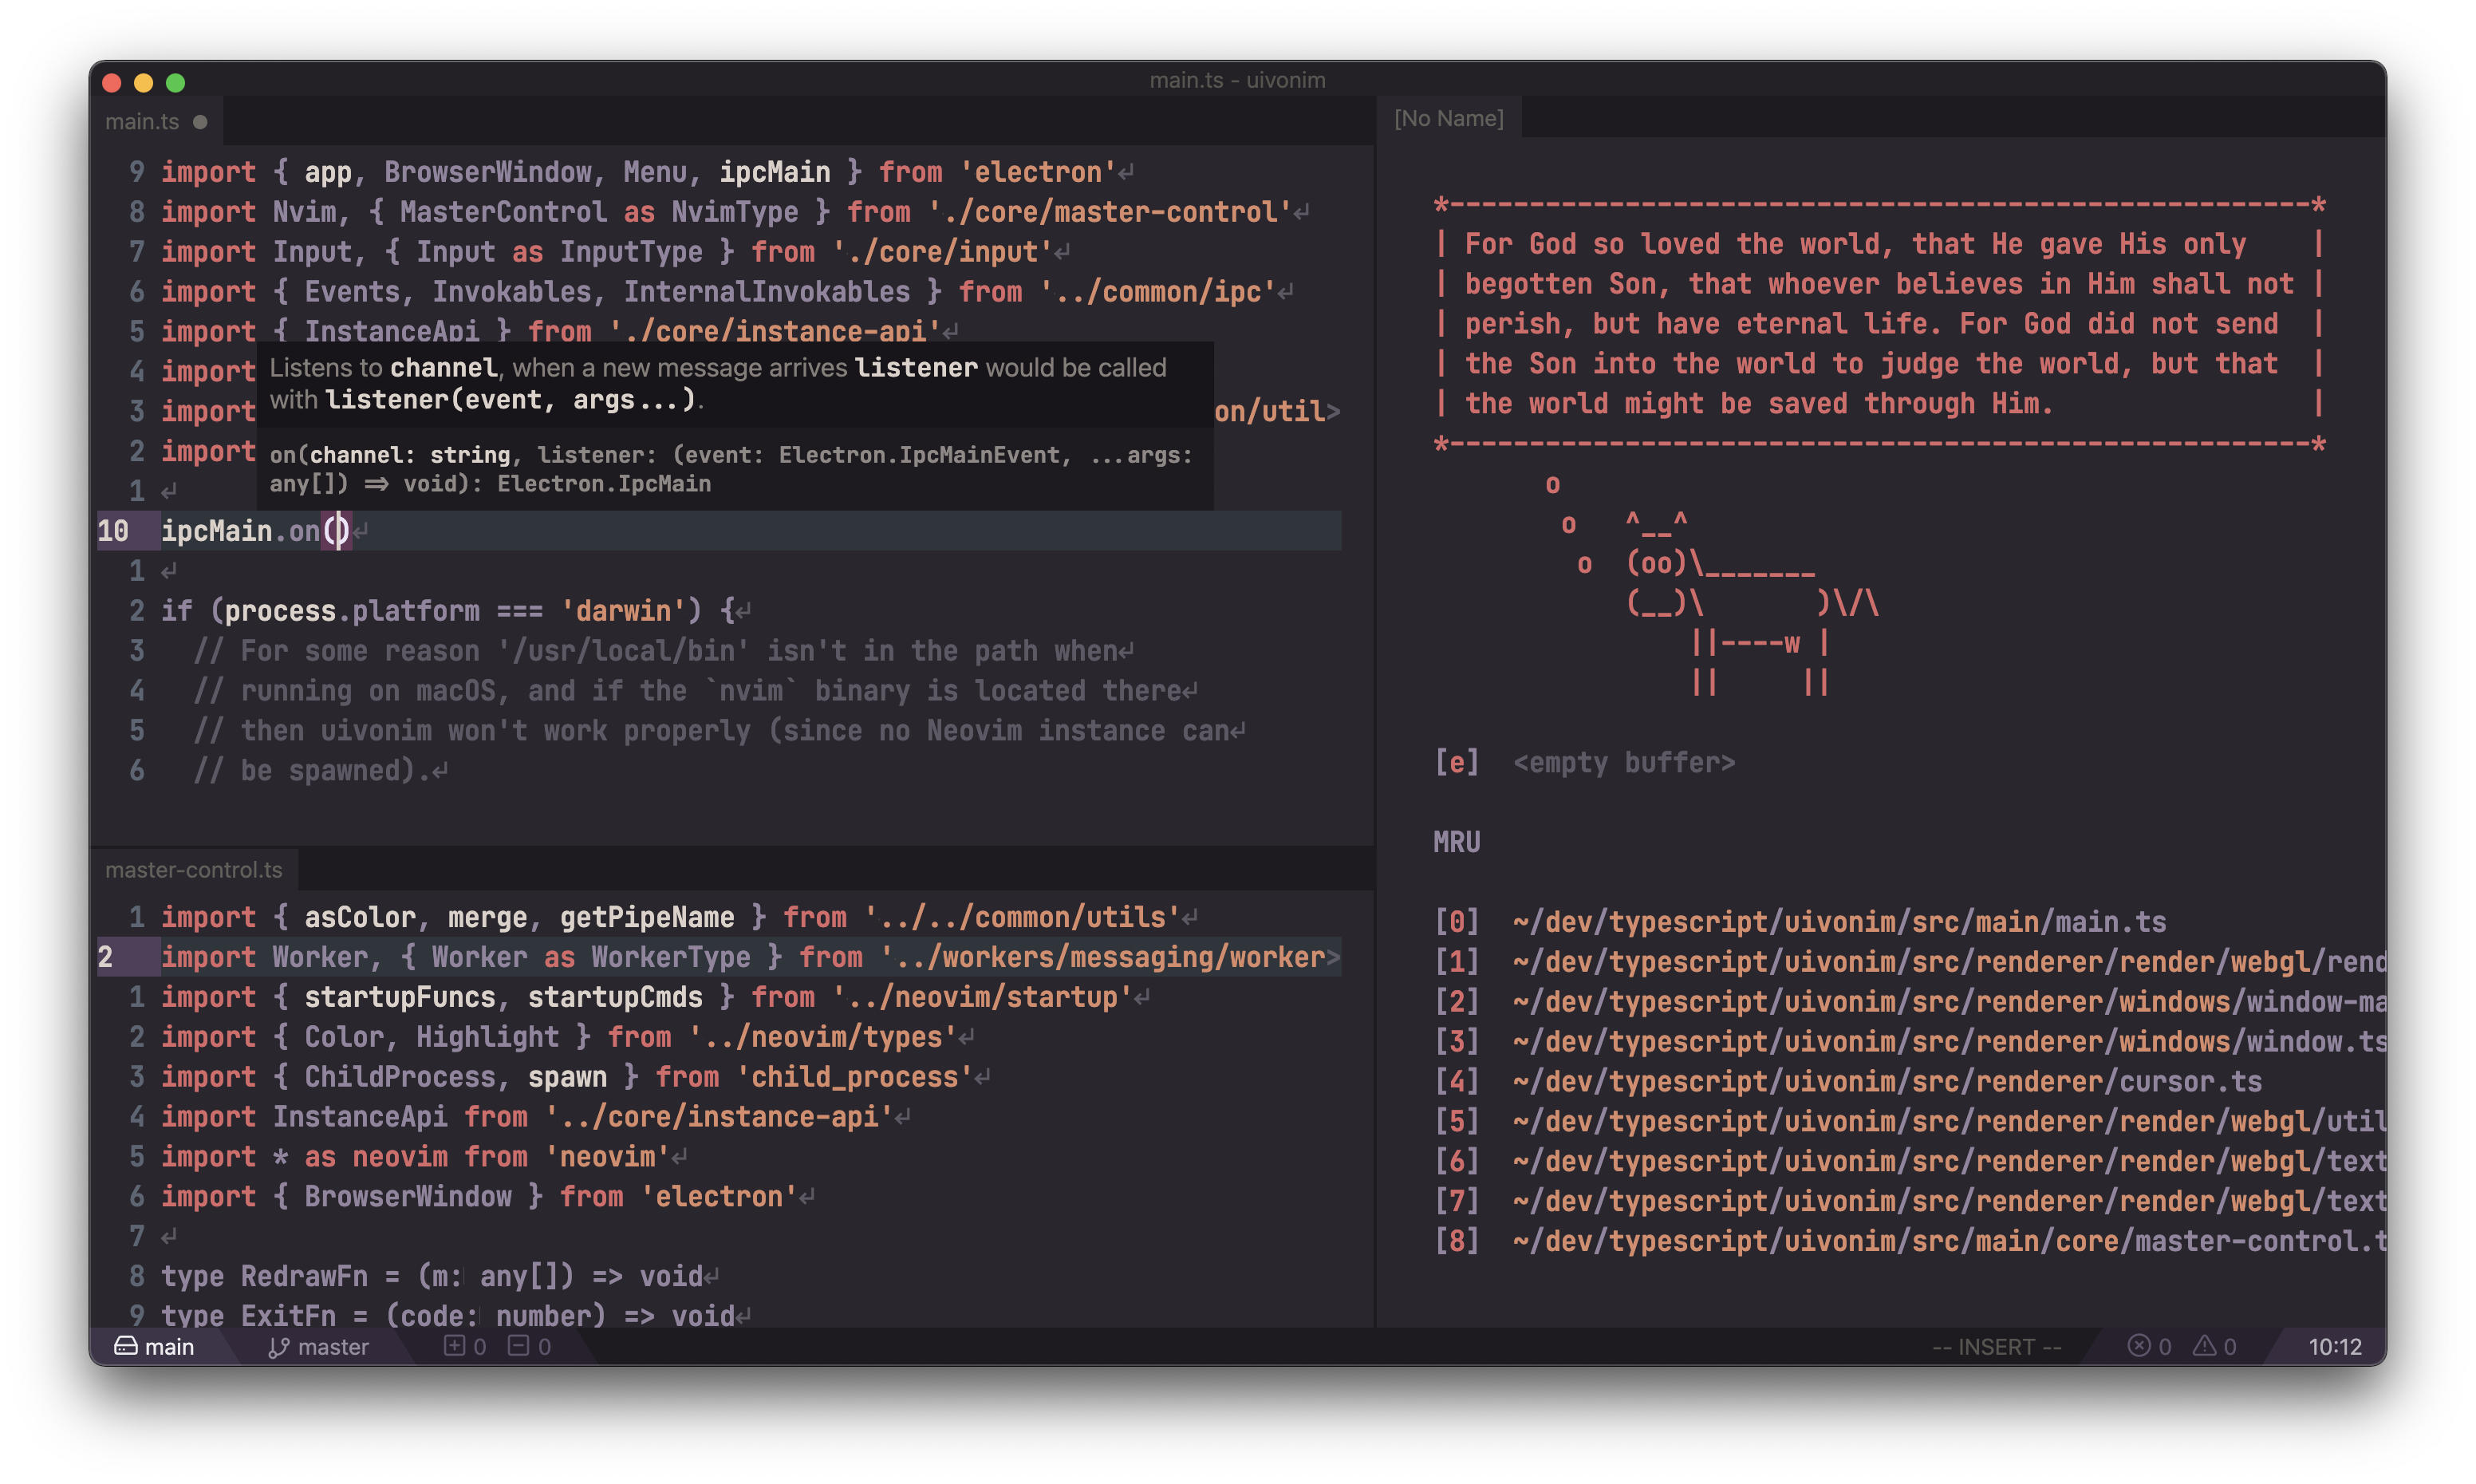The width and height of the screenshot is (2476, 1484).
Task: Click the project drive icon beside main
Action: pos(125,1346)
